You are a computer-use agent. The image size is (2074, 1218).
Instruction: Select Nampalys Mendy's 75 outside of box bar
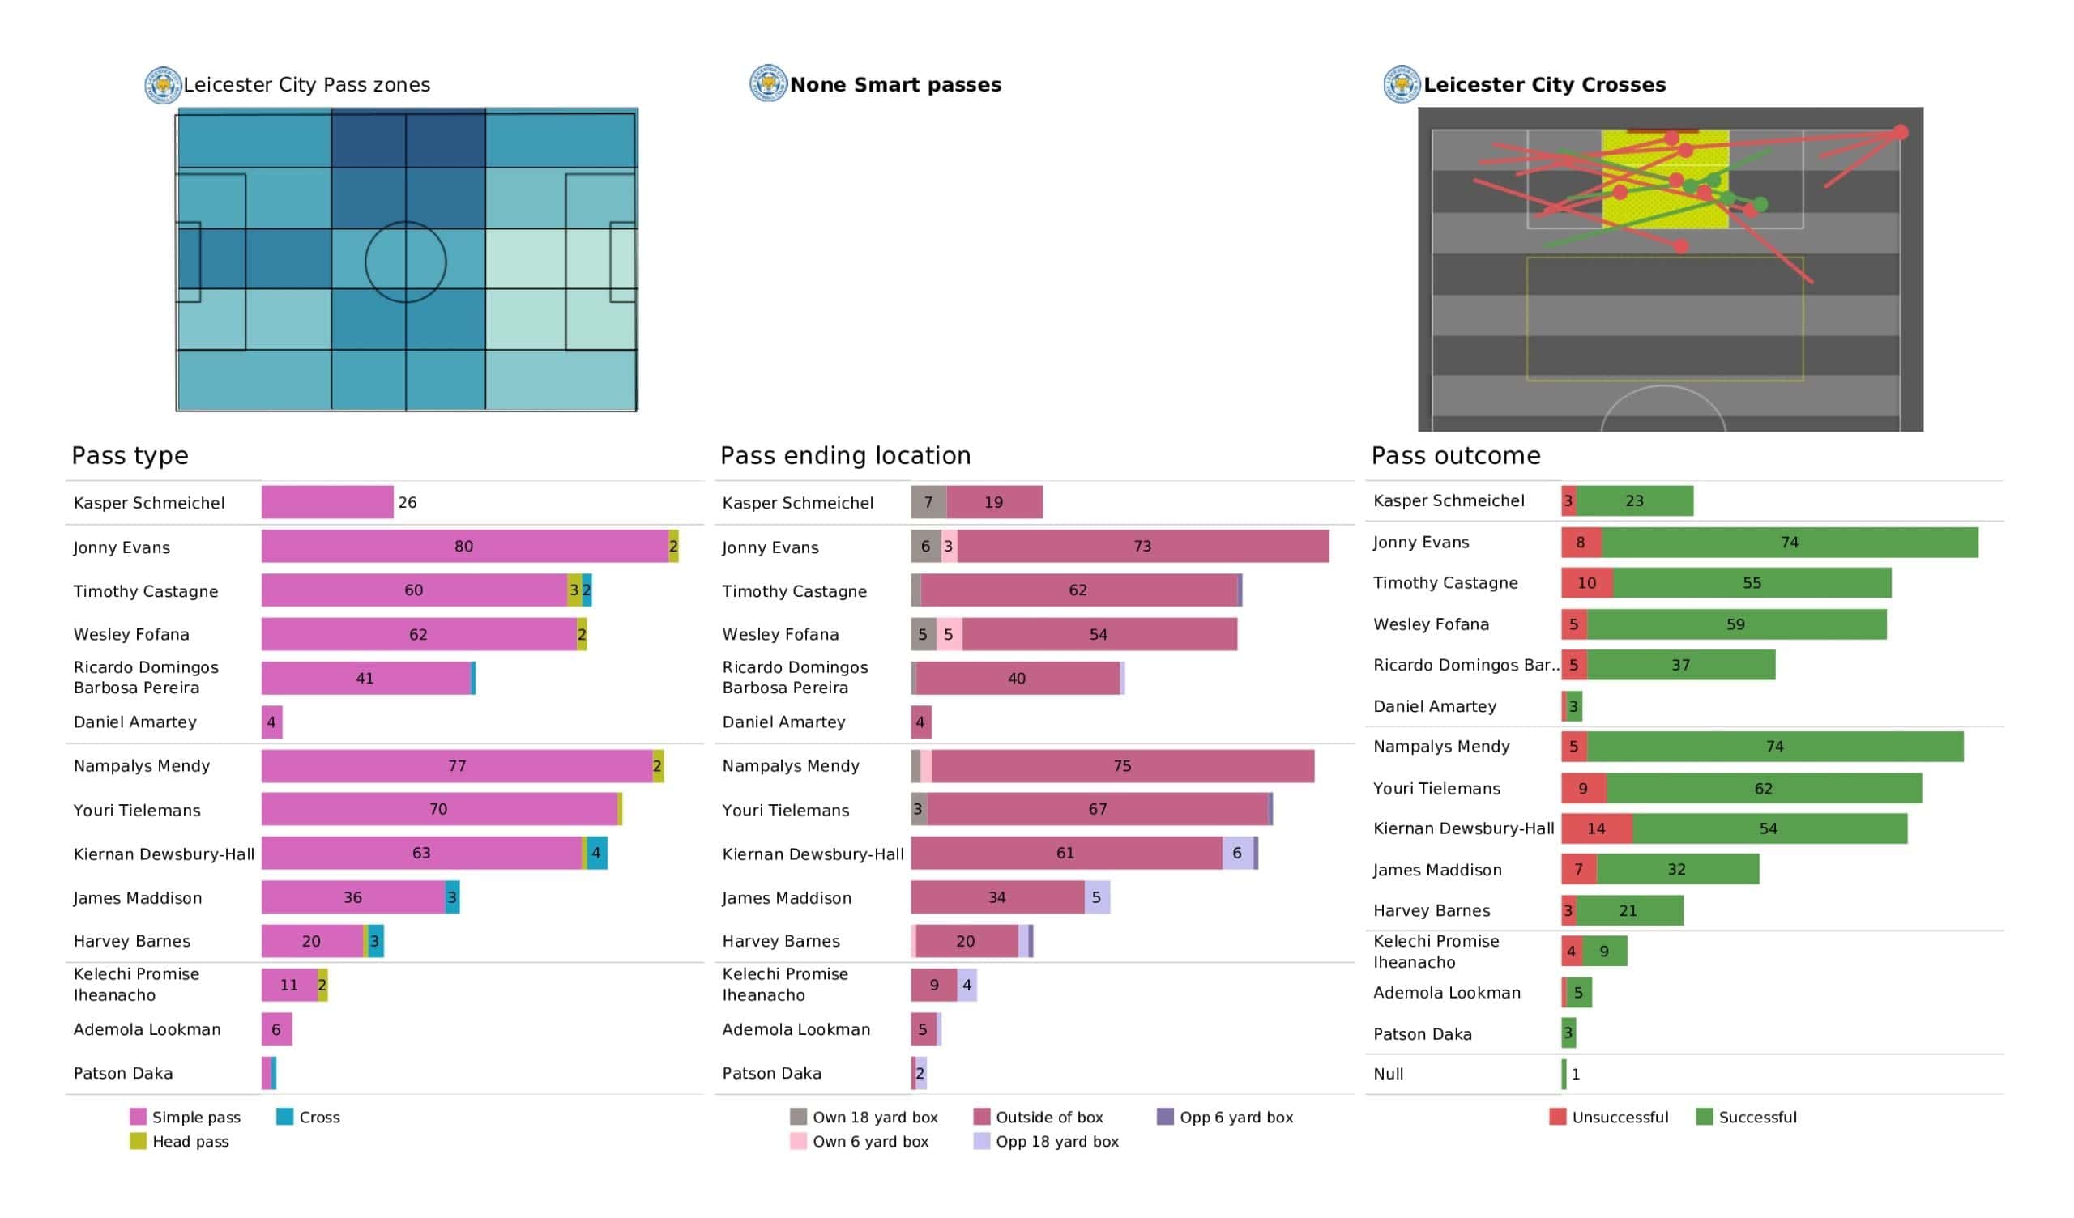[x=1123, y=766]
